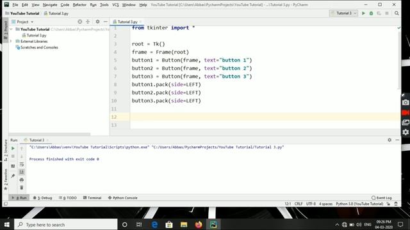
Task: Open Python 3.8 interpreter selector
Action: tap(359, 204)
